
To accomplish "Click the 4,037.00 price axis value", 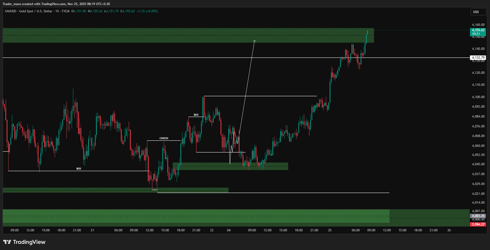I will tap(478, 174).
